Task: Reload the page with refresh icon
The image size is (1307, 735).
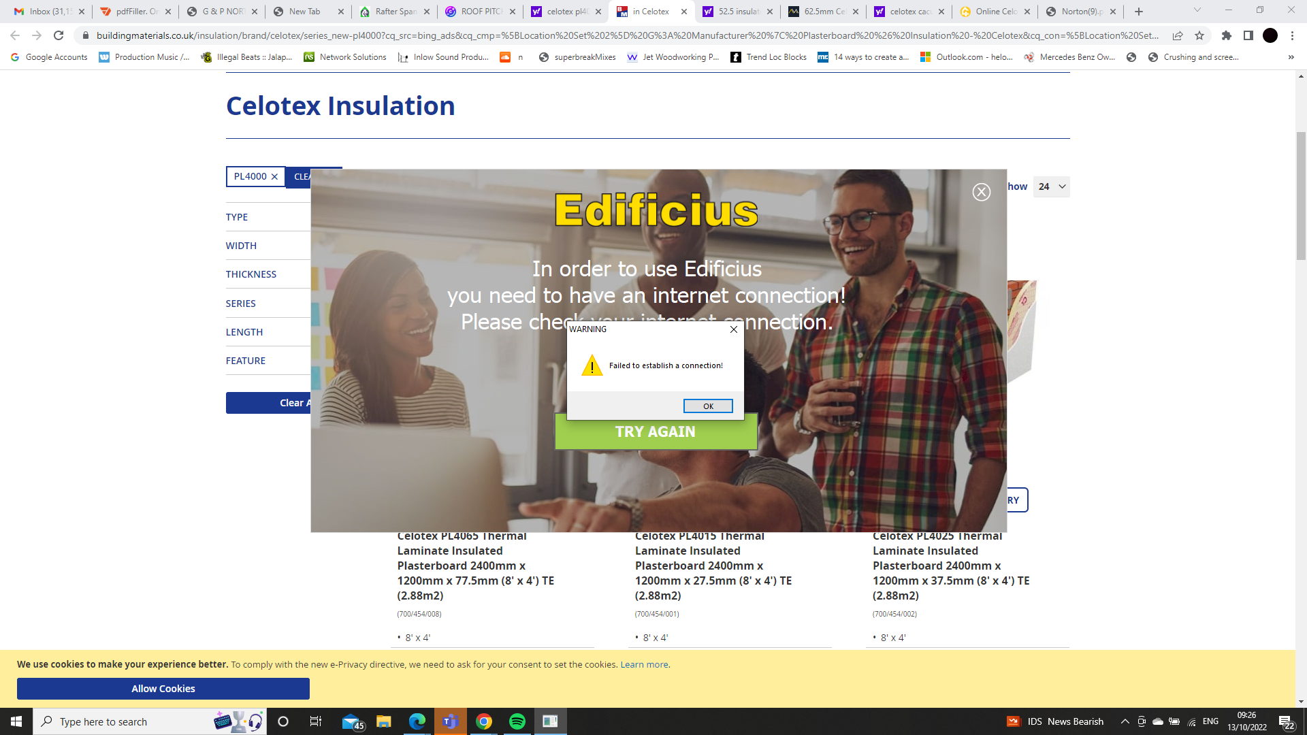Action: [59, 35]
